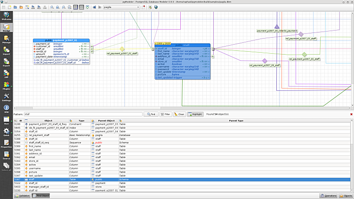Open the Filter options dropdown
The height and width of the screenshot is (199, 354).
[x=165, y=114]
